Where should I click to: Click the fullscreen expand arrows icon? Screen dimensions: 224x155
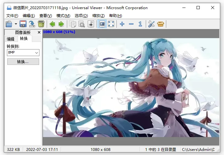point(111,24)
